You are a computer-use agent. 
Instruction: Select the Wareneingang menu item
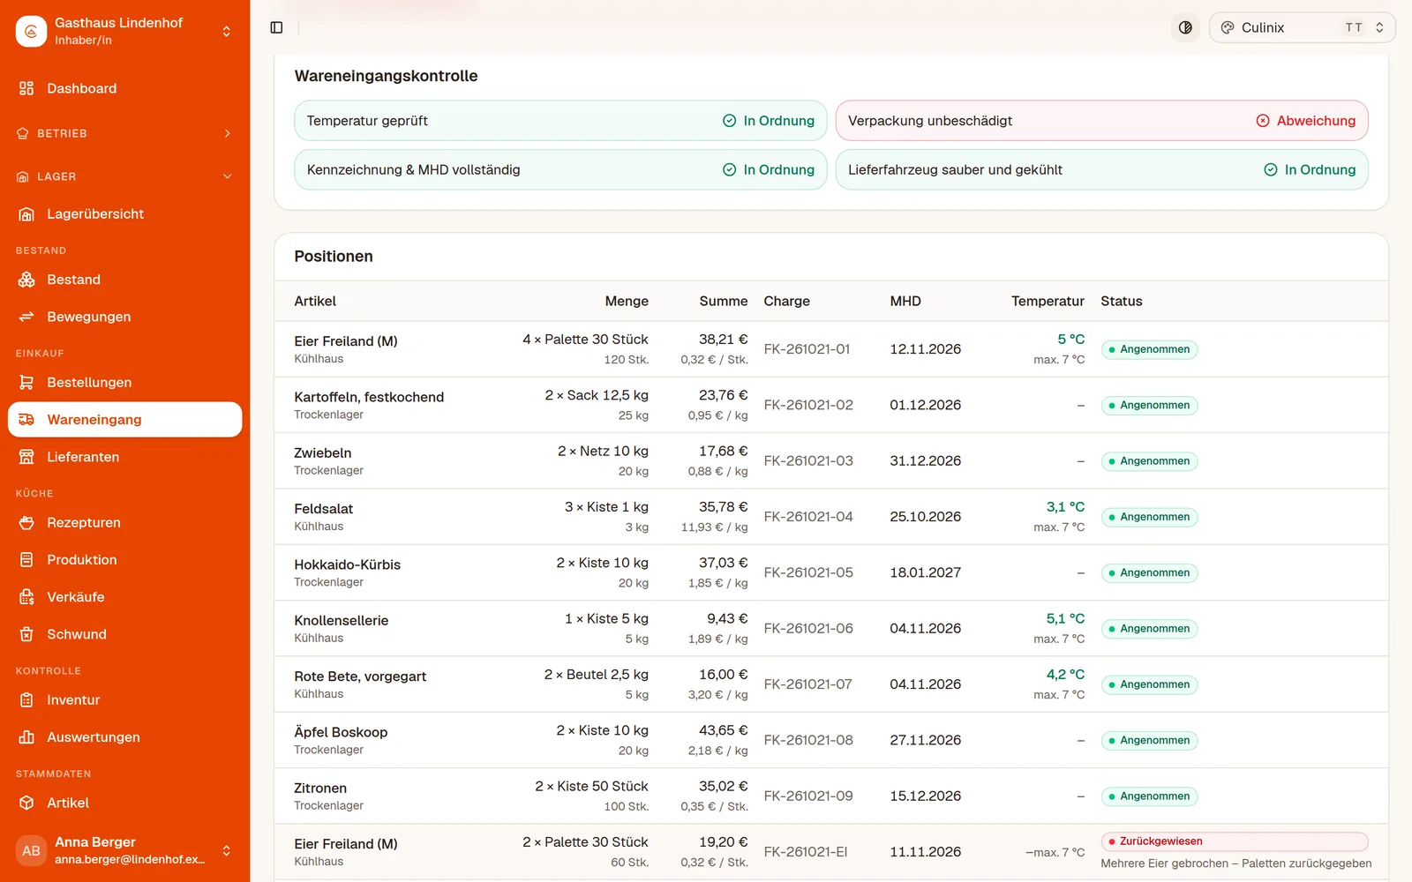(x=124, y=420)
